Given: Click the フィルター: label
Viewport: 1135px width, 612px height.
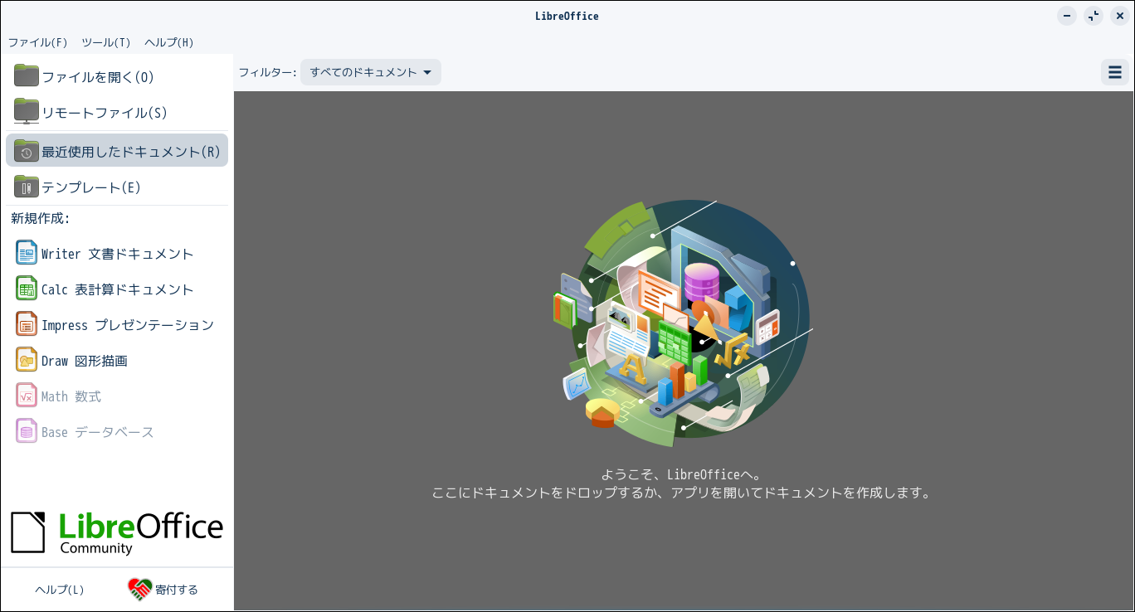Looking at the screenshot, I should (267, 72).
